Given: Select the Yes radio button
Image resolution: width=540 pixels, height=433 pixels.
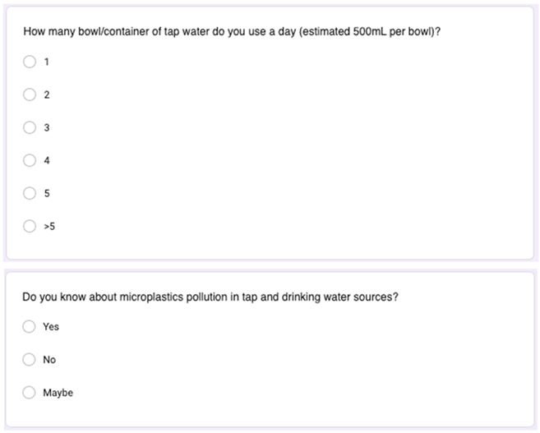Looking at the screenshot, I should tap(30, 326).
